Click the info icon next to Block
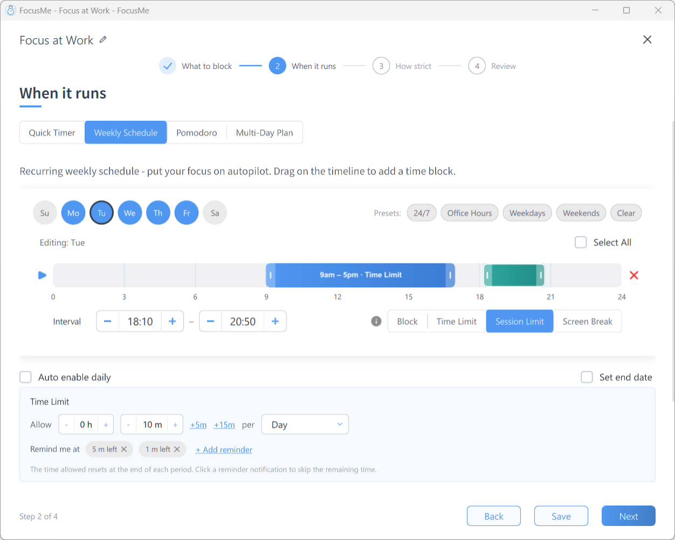The height and width of the screenshot is (540, 675). (x=376, y=321)
